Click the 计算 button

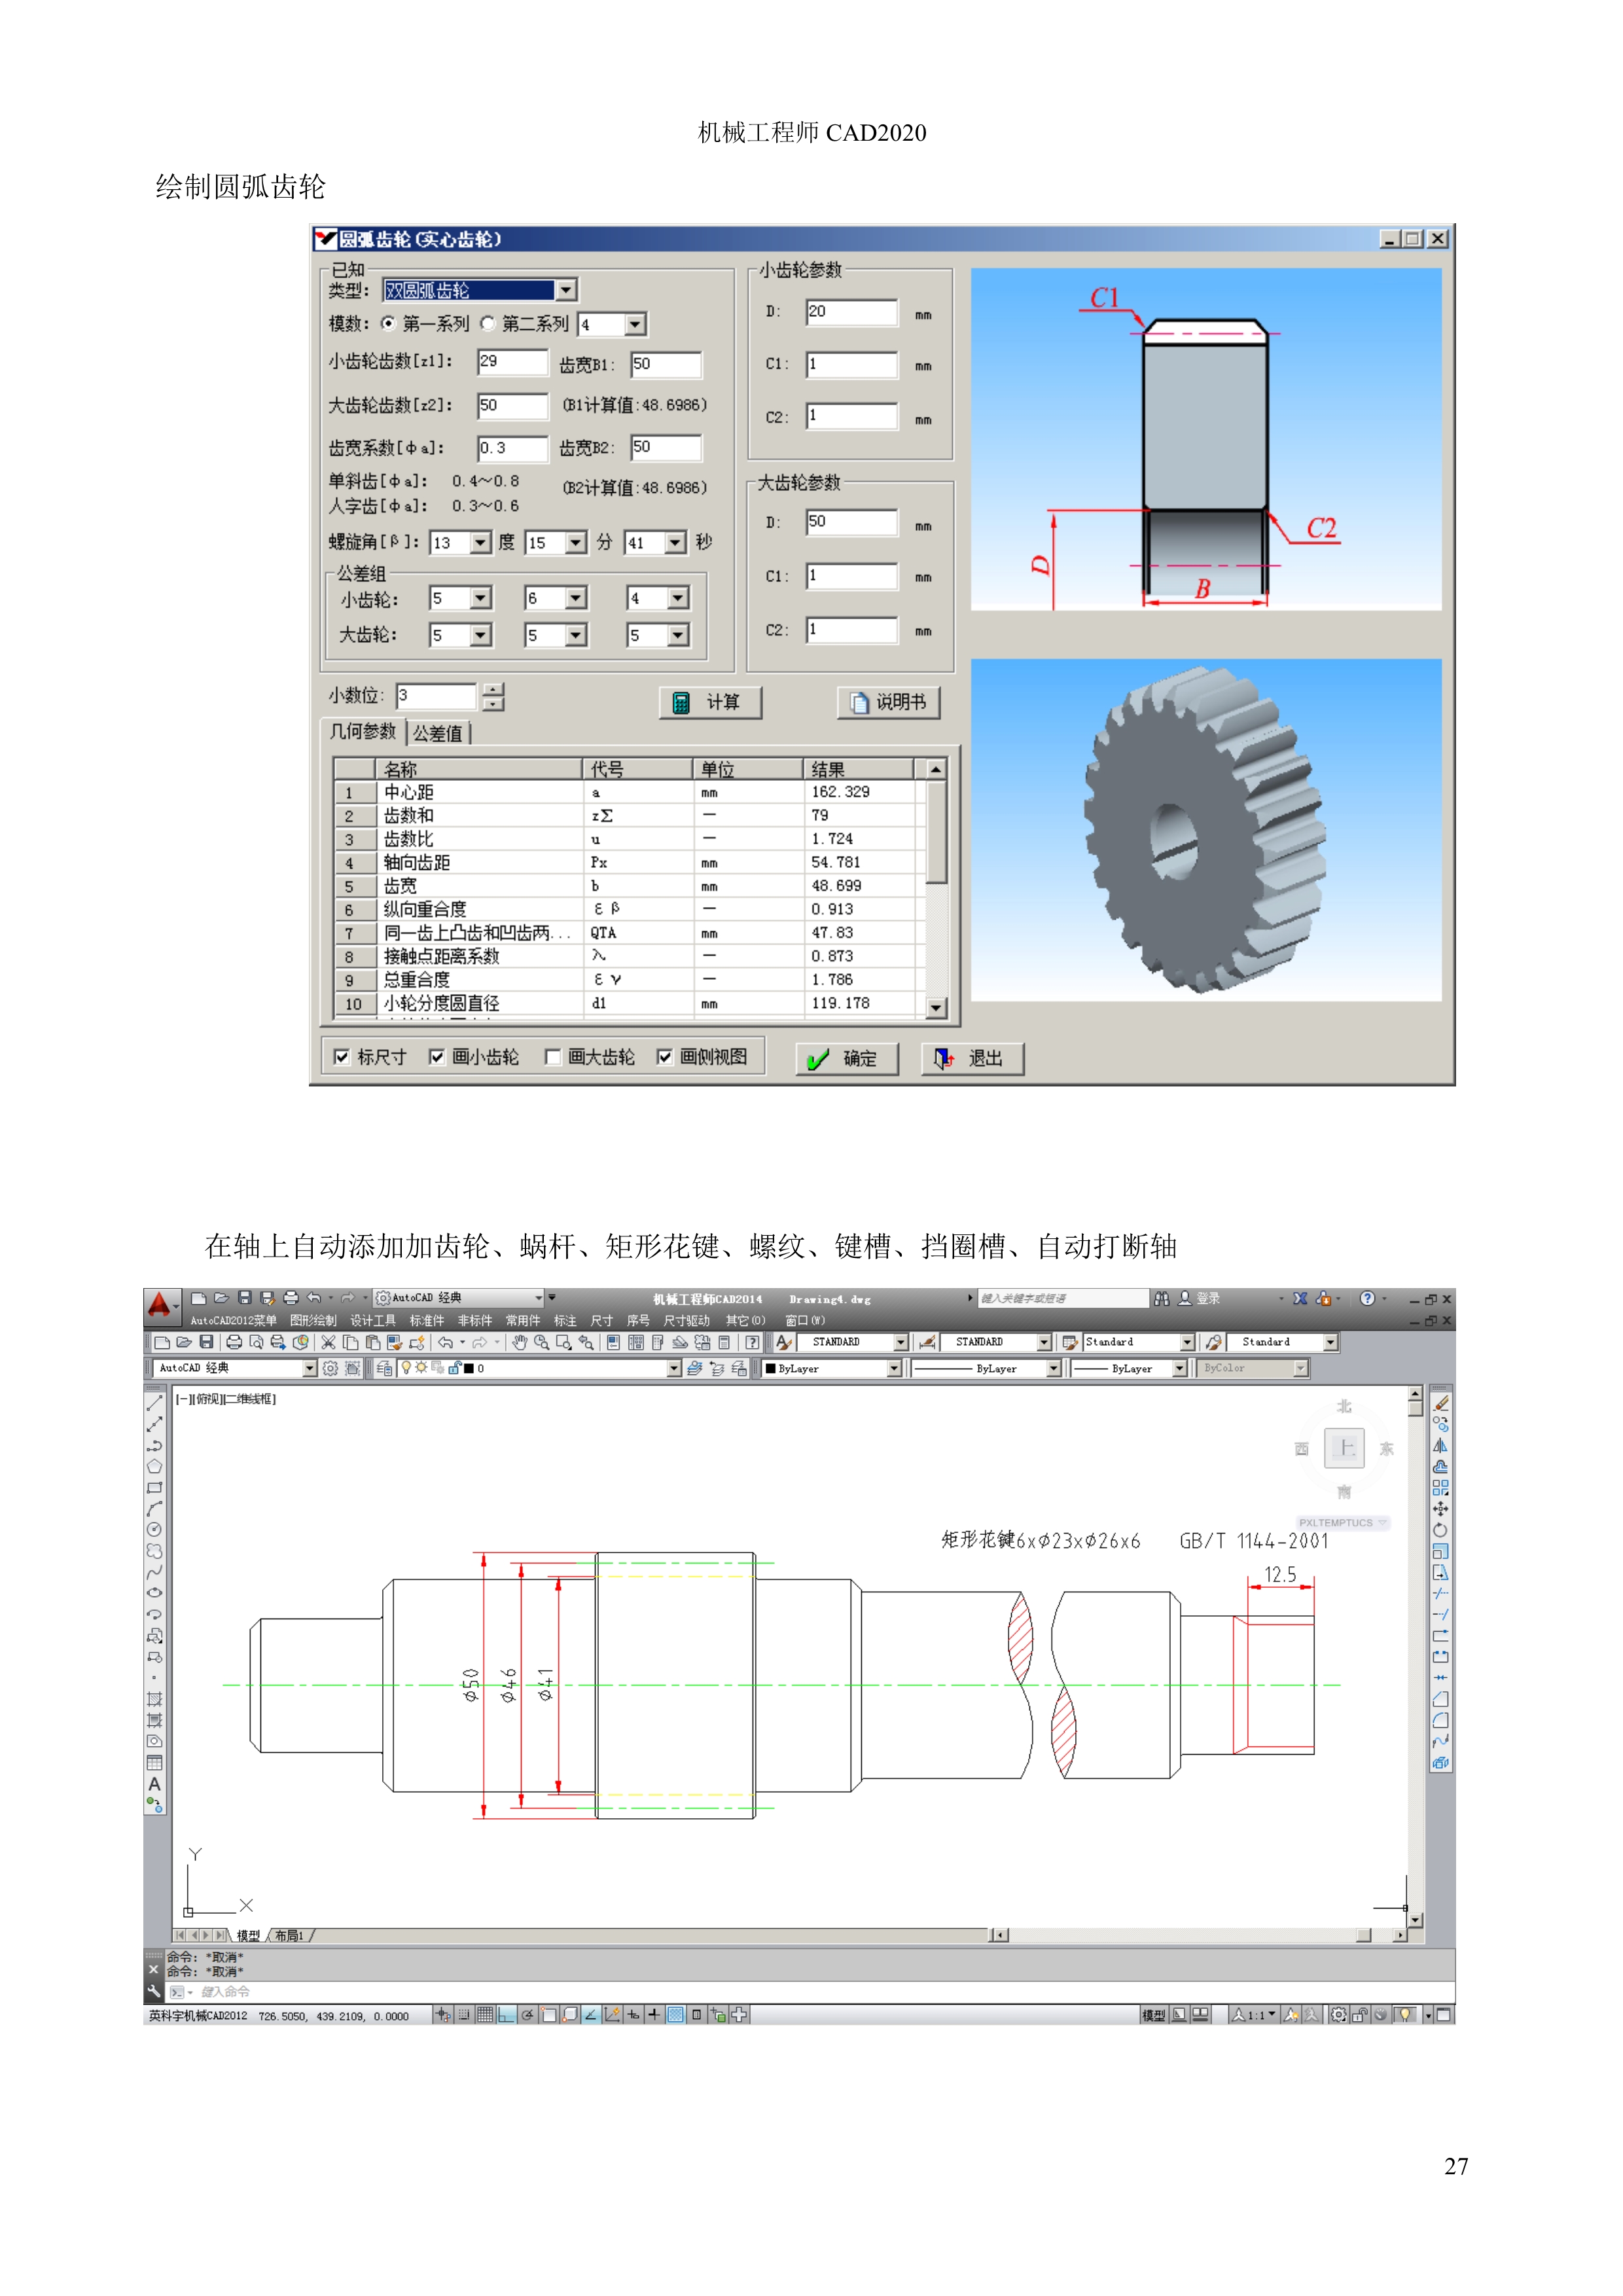point(710,702)
